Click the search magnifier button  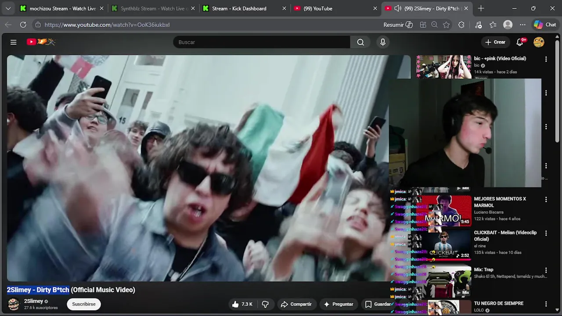(x=360, y=42)
